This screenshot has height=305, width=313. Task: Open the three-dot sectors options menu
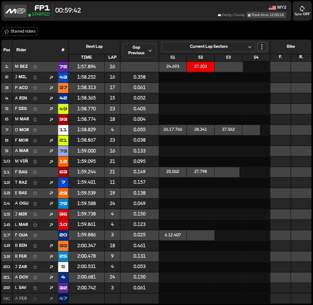(262, 46)
